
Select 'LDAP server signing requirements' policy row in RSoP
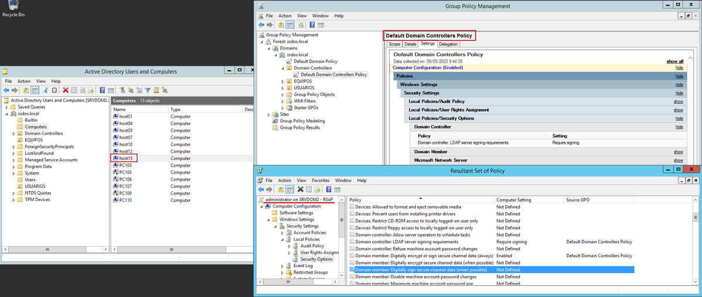point(491,241)
